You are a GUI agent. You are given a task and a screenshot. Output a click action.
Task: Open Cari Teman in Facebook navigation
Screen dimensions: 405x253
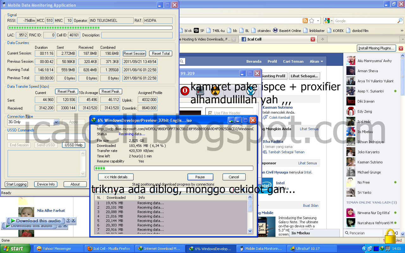tap(293, 61)
